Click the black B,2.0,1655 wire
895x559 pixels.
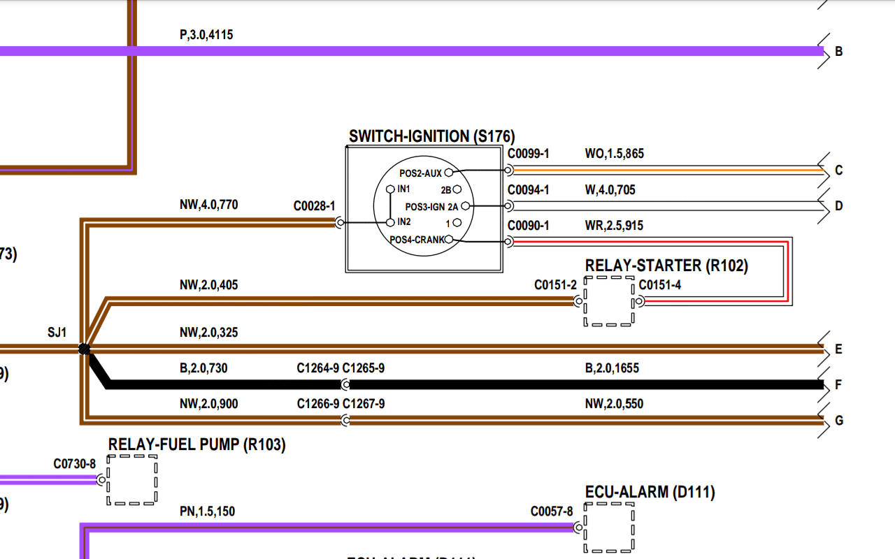coord(586,384)
